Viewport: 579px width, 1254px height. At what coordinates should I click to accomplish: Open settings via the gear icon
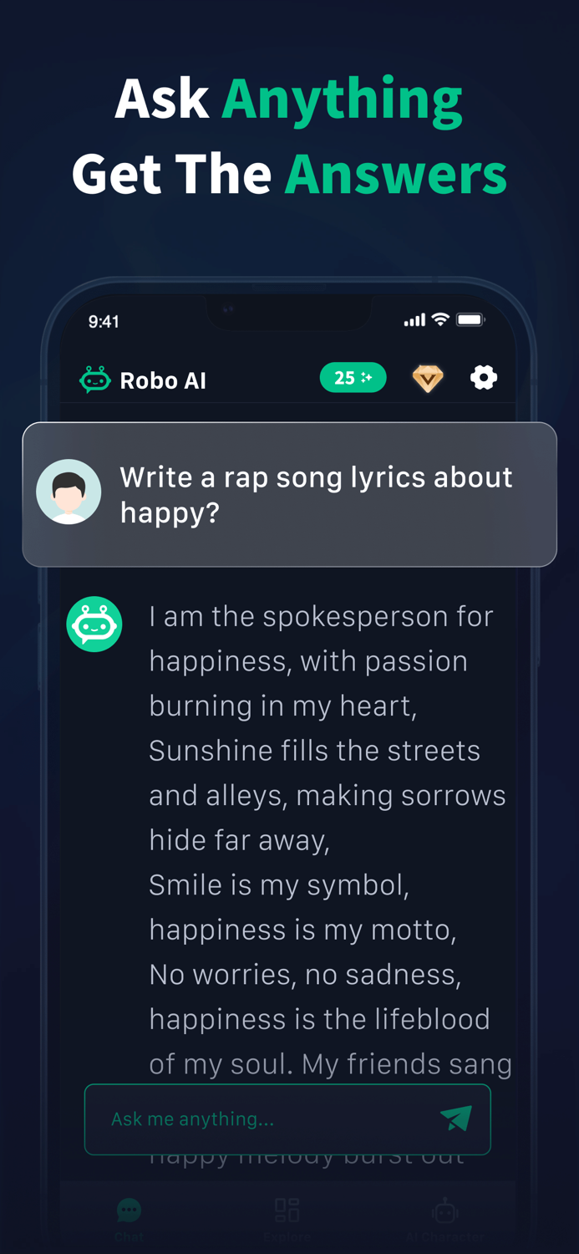pyautogui.click(x=483, y=378)
